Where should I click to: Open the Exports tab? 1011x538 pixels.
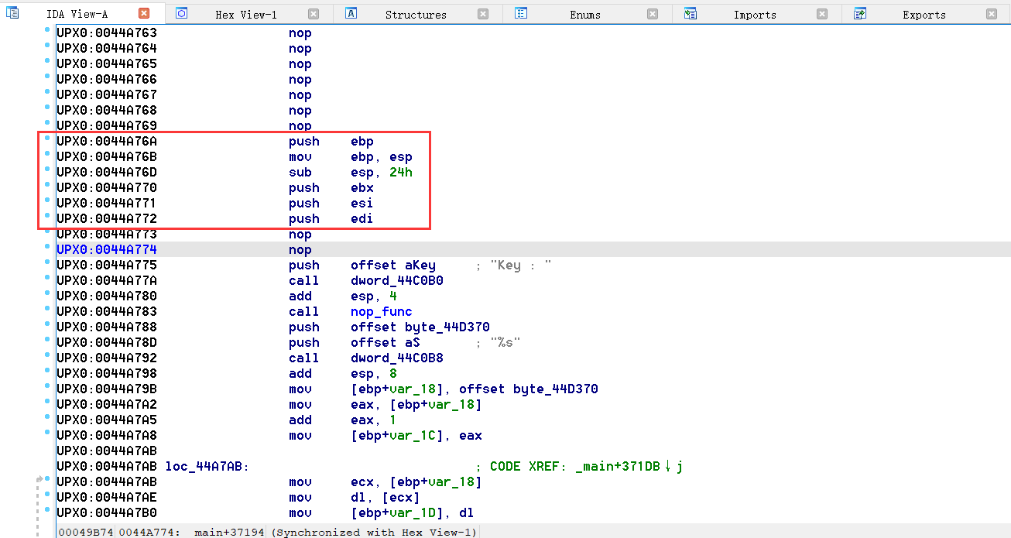924,15
